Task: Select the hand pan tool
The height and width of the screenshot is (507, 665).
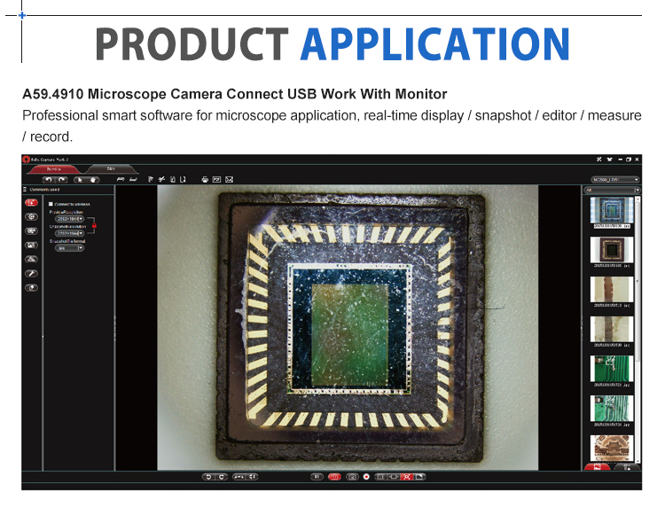Action: pos(92,179)
